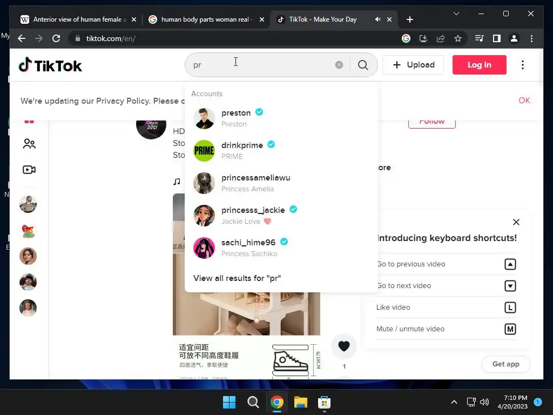The image size is (553, 415).
Task: Close the human body parts woman tab
Action: 262,19
